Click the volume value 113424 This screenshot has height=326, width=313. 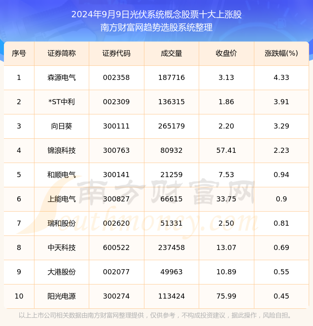coord(171,296)
